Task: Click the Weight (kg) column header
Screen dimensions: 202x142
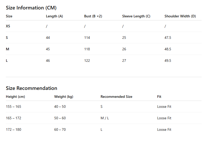Action: [64, 97]
